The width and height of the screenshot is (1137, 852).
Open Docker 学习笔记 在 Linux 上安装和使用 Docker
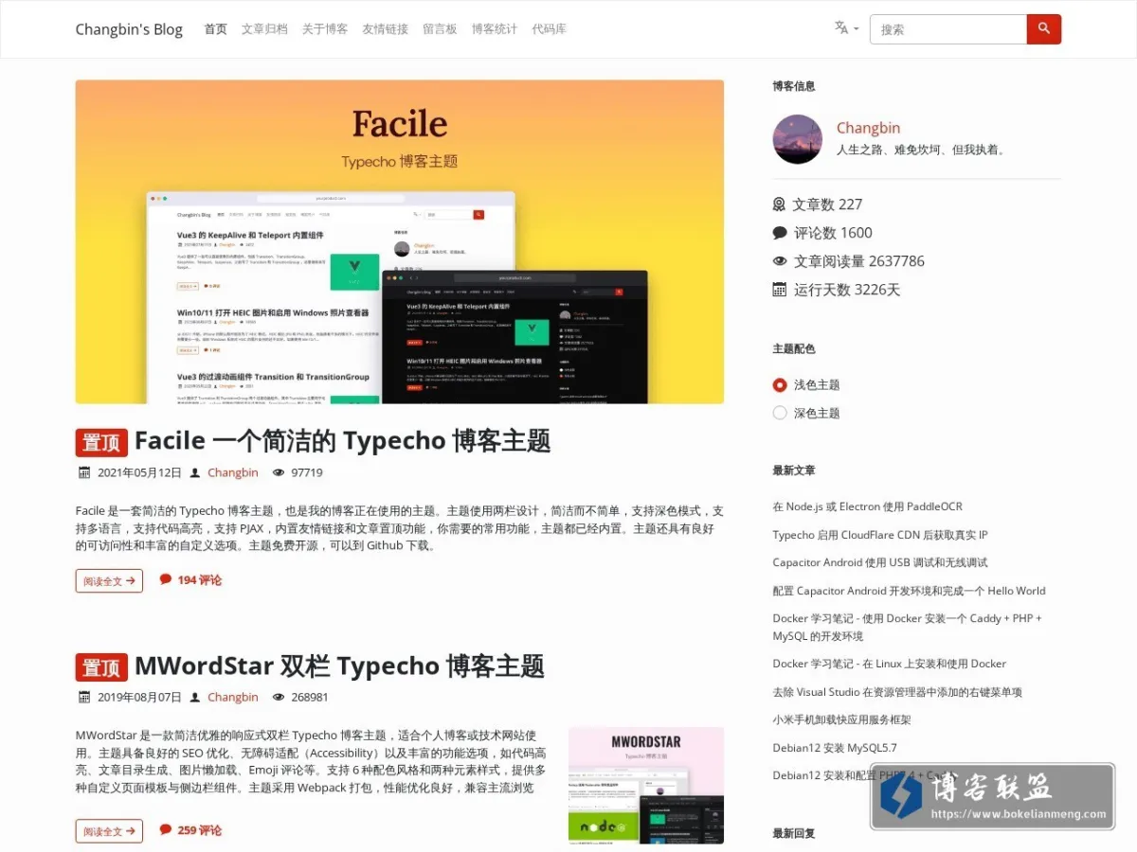pos(890,664)
